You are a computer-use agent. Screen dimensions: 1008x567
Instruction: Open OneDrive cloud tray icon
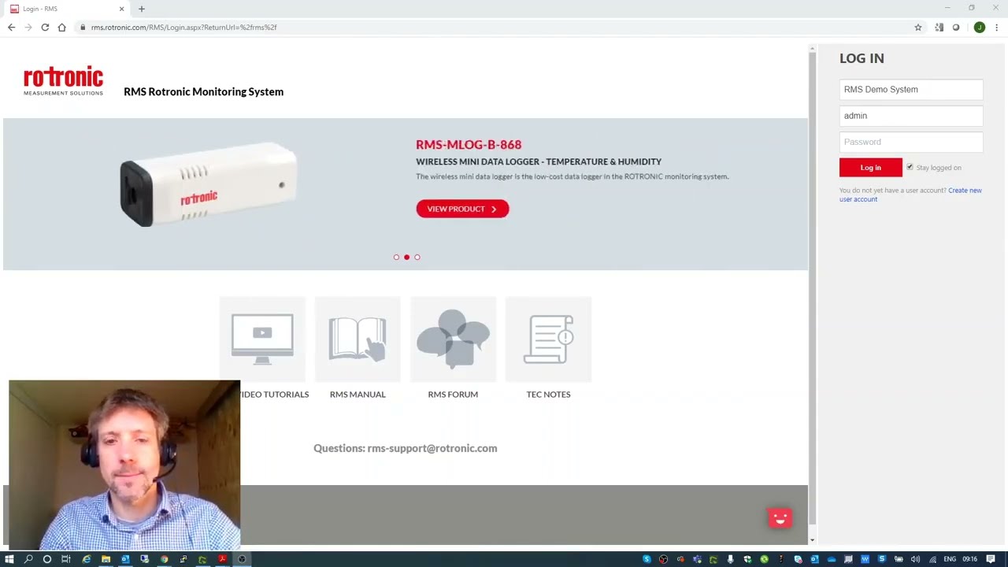[x=831, y=559]
